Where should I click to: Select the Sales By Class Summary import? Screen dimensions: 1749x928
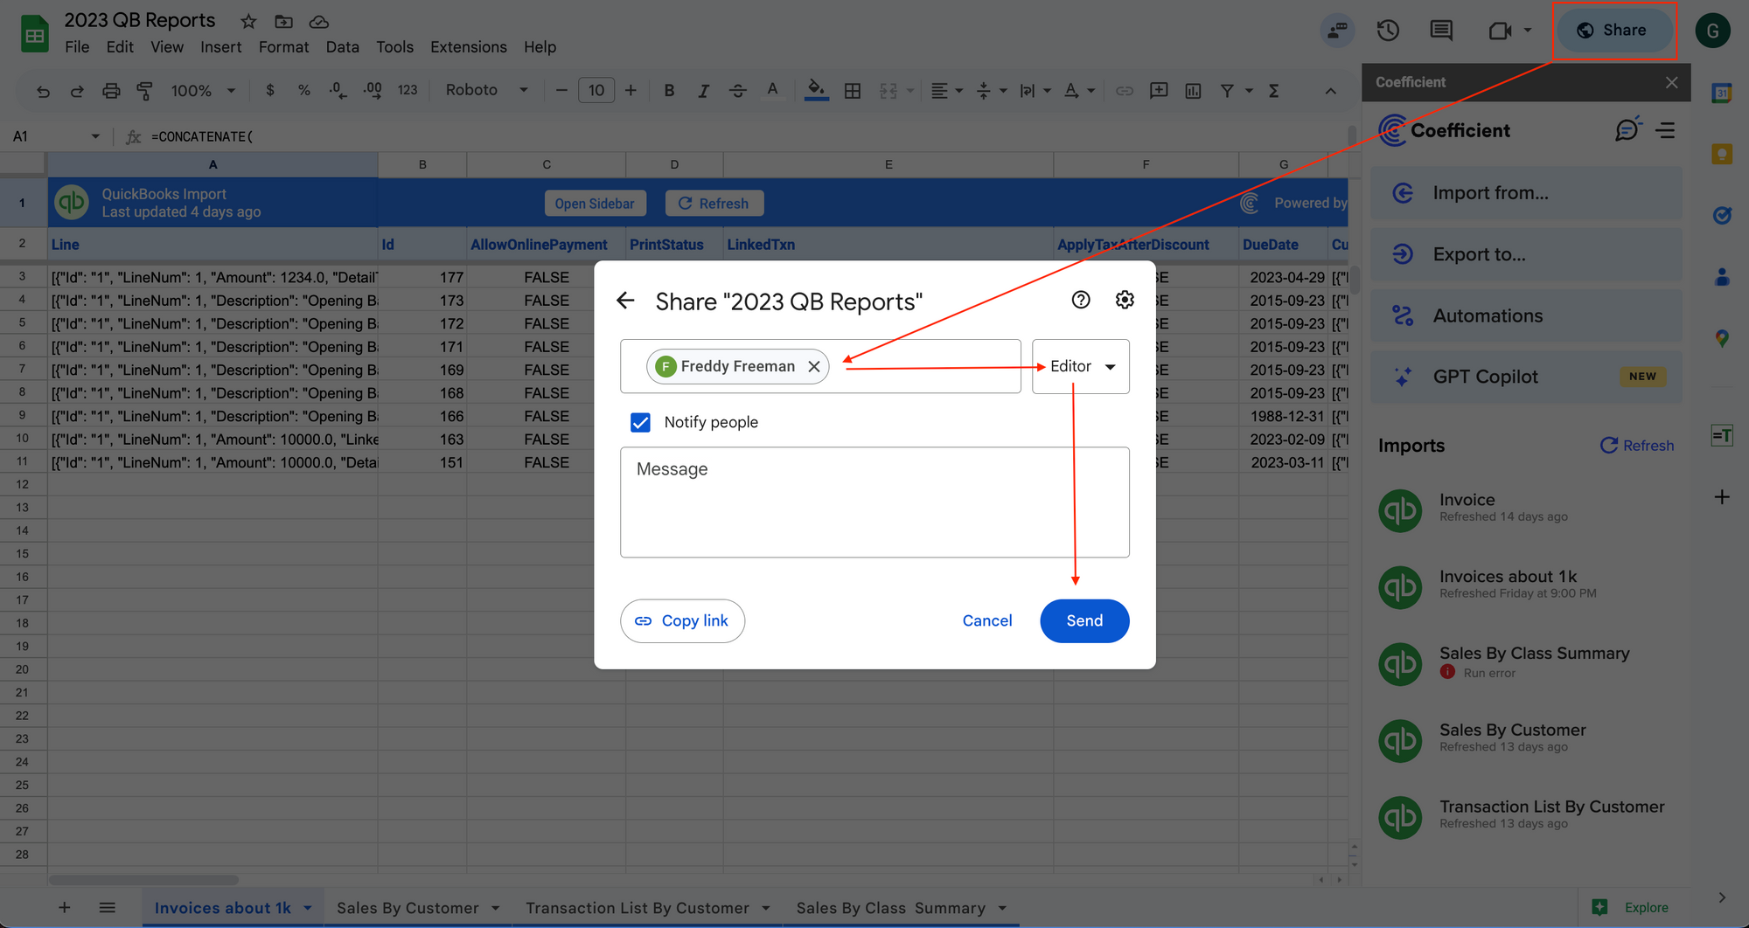pos(1526,662)
